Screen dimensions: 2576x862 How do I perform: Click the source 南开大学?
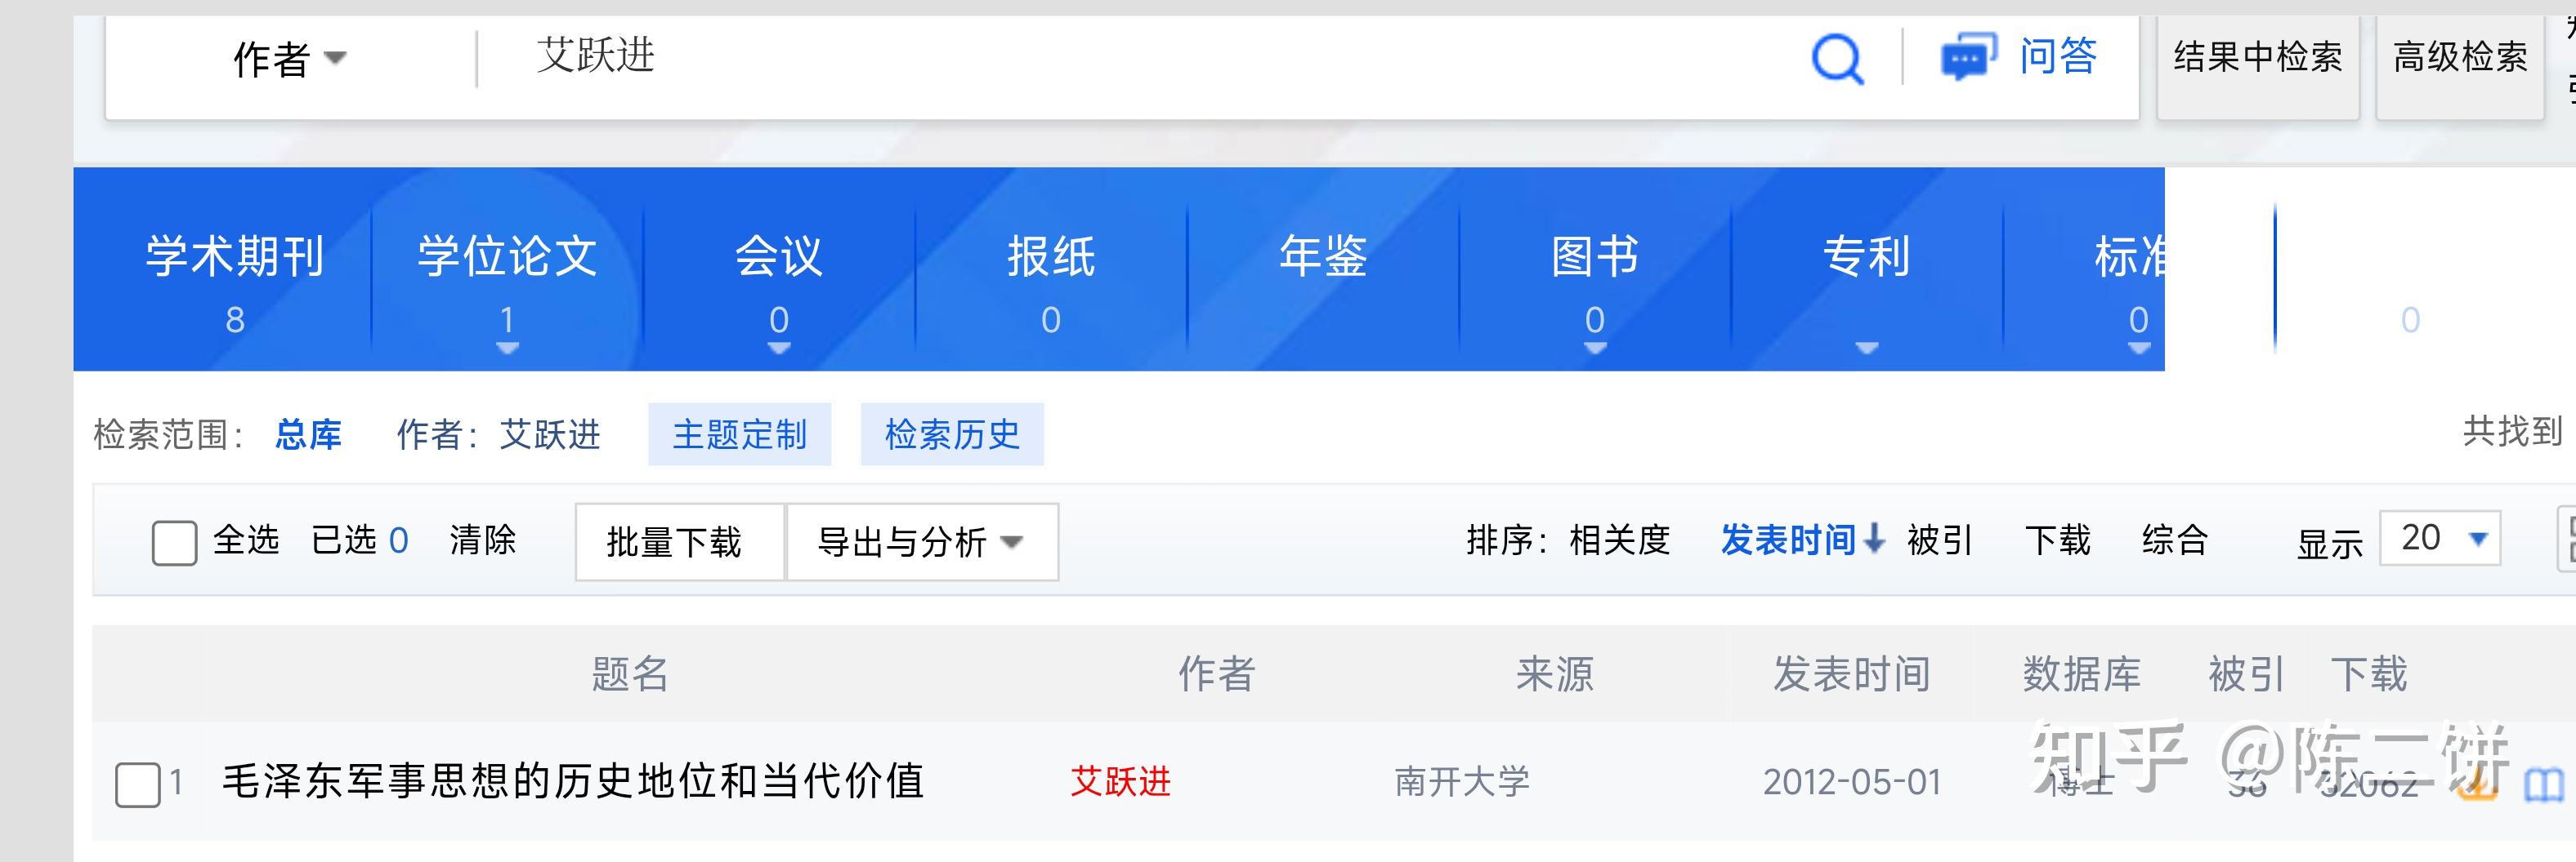click(1463, 781)
